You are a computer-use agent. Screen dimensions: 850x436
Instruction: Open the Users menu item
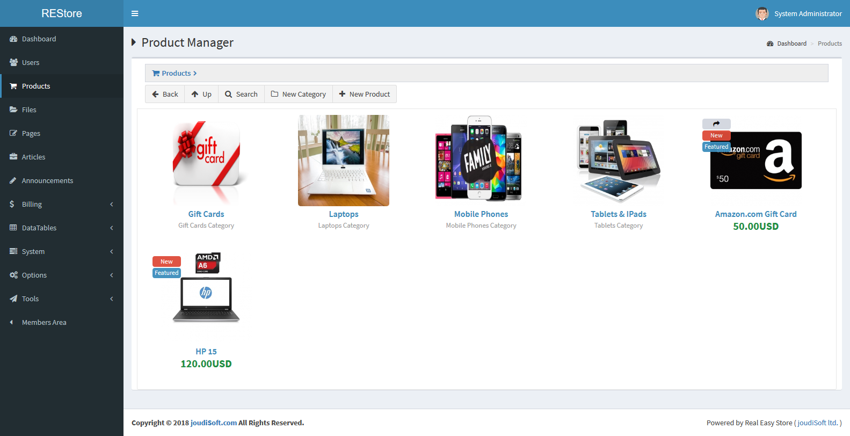tap(62, 62)
